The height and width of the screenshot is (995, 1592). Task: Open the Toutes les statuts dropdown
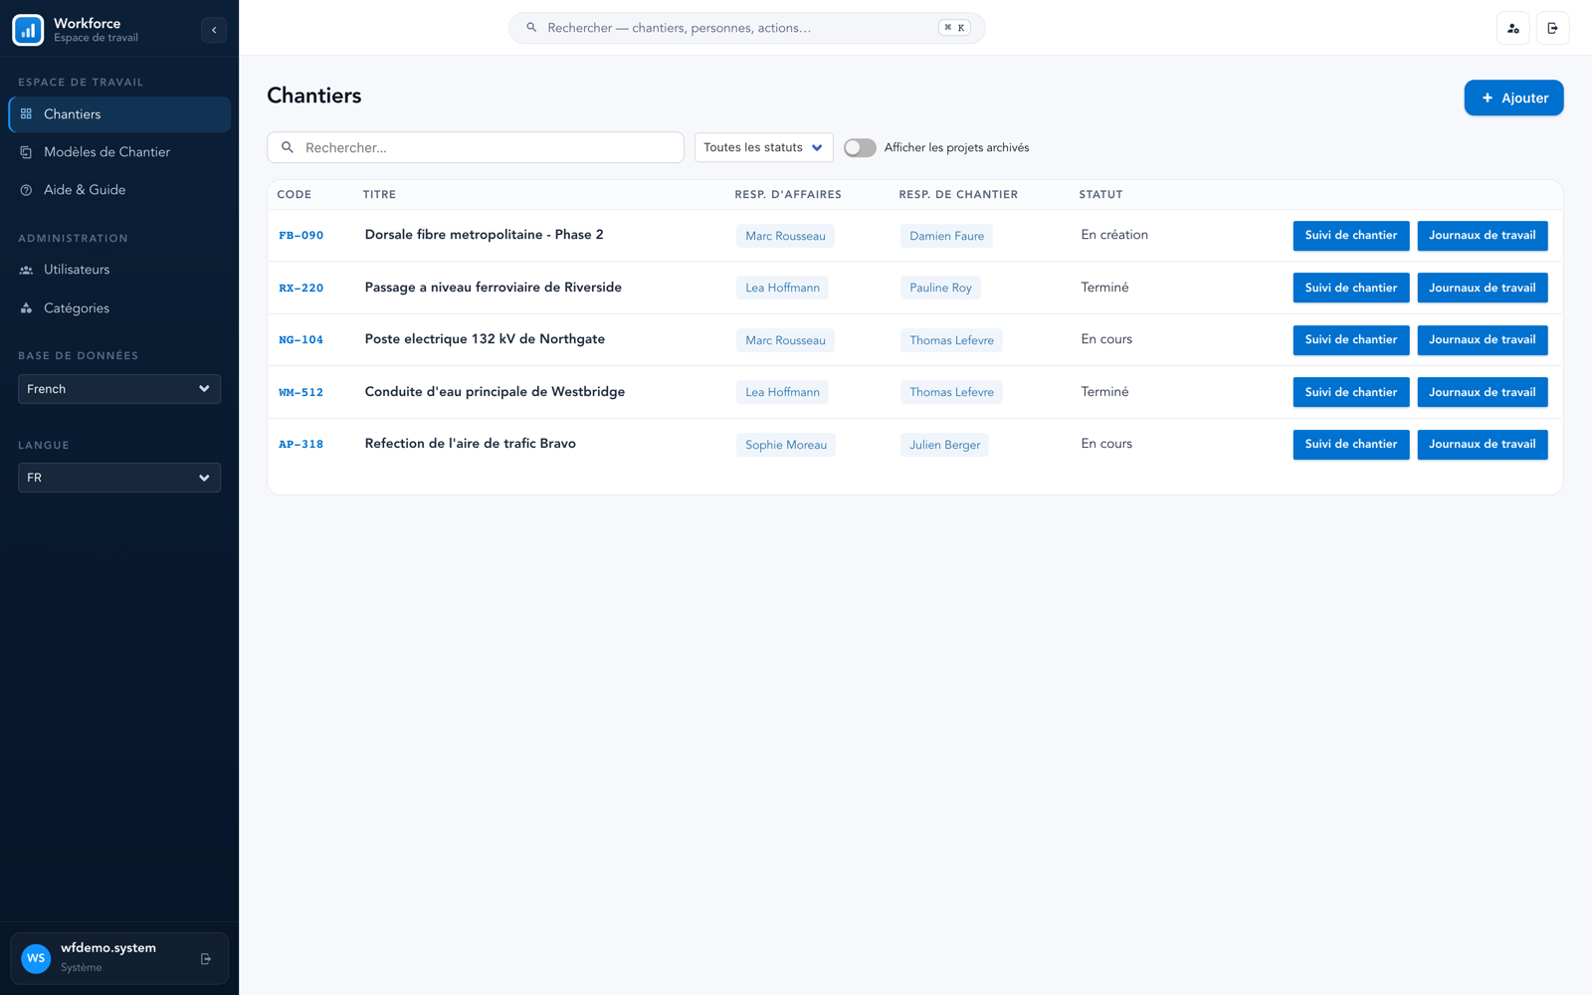pos(763,147)
